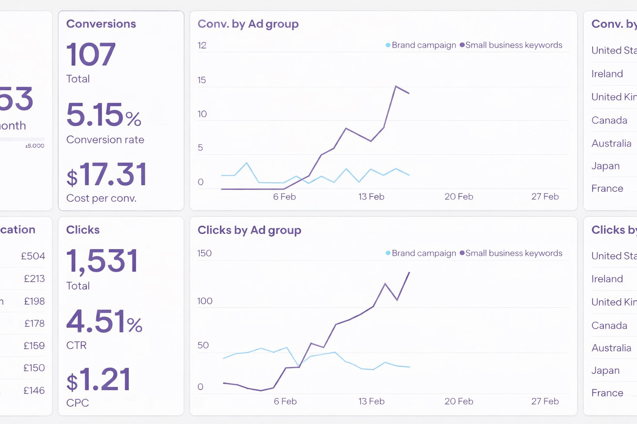
Task: Select the 107 total conversions value
Action: pyautogui.click(x=91, y=54)
